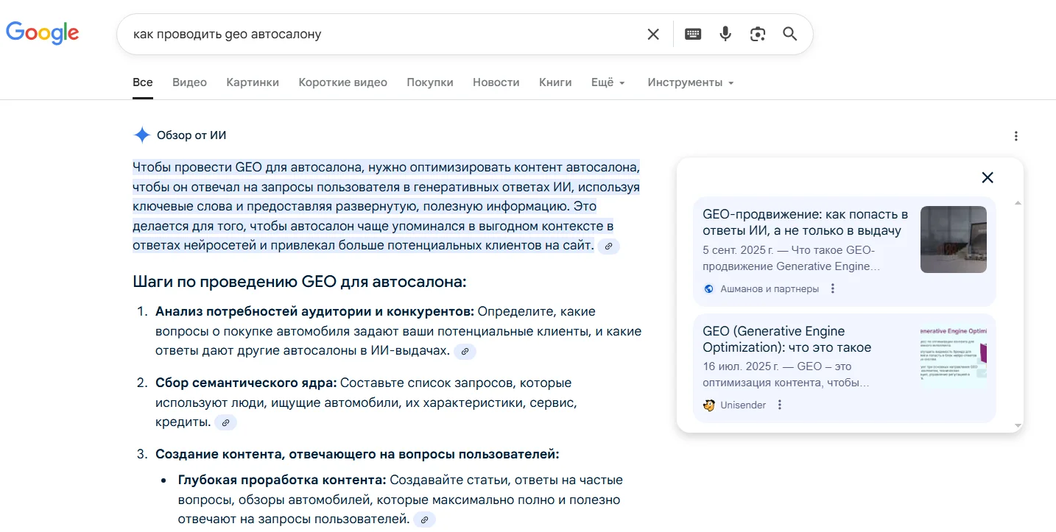
Task: Click inside the search input field
Action: (368, 33)
